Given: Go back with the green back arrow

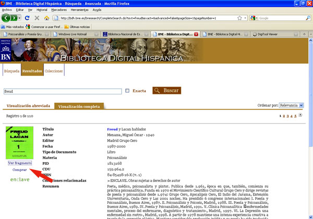Looking at the screenshot, I should tap(6, 18).
